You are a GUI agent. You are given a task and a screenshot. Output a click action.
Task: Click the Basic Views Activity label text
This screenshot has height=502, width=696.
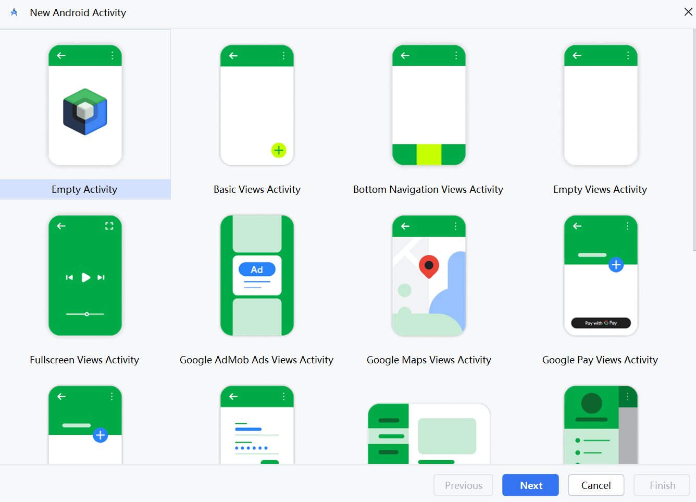click(257, 190)
